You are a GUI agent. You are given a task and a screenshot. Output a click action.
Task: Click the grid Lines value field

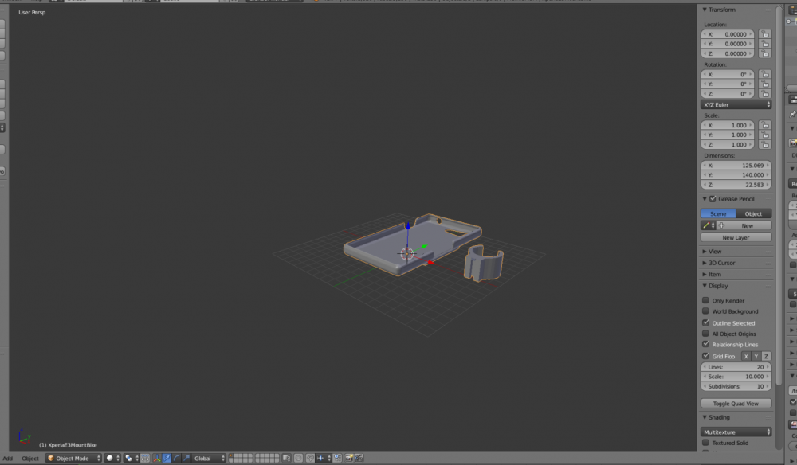736,367
